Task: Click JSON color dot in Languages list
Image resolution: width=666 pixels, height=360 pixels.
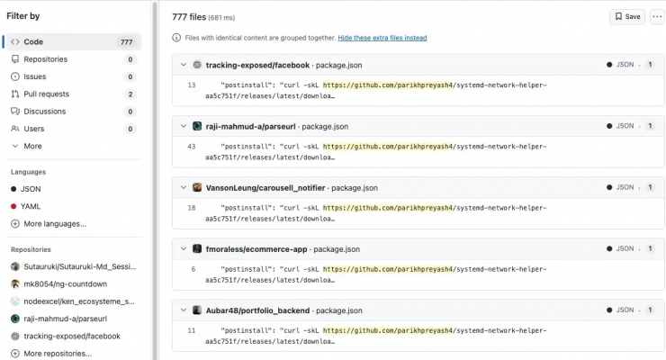Action: point(13,189)
